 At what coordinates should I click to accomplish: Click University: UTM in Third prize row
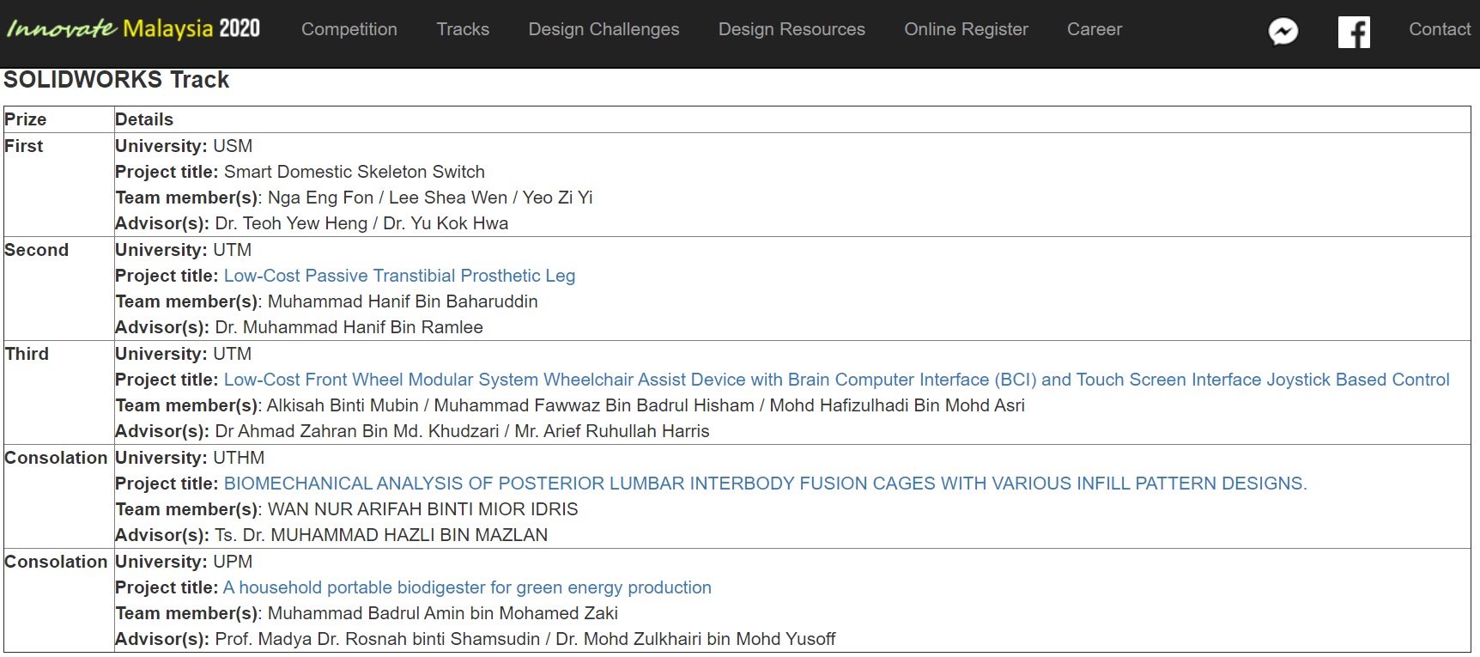[184, 354]
